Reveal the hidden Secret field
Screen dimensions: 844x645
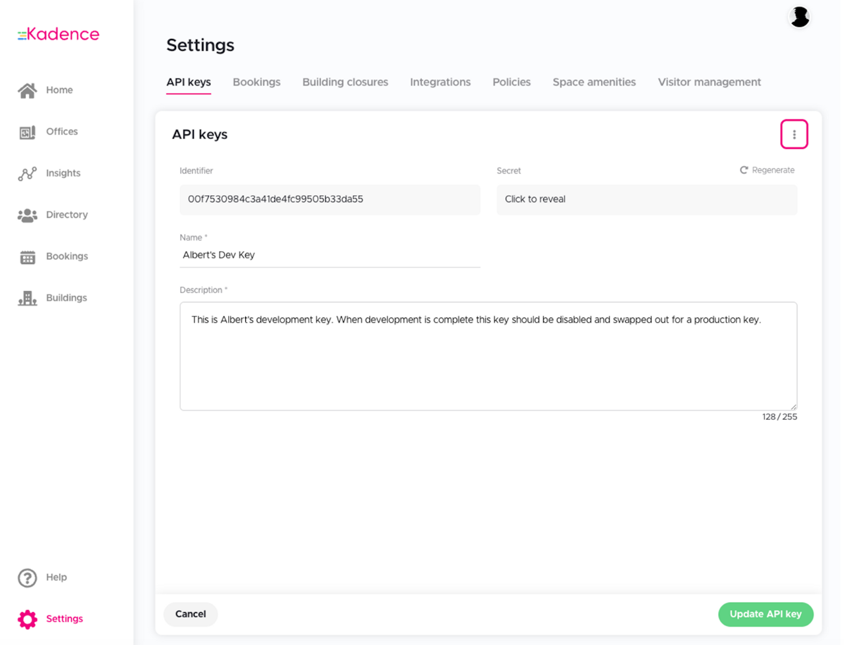coord(646,200)
